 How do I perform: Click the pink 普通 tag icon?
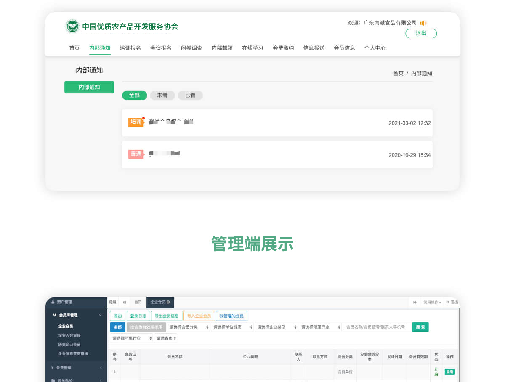tap(136, 154)
